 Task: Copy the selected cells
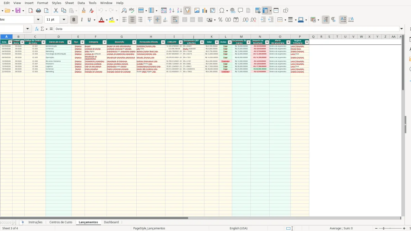tap(63, 11)
